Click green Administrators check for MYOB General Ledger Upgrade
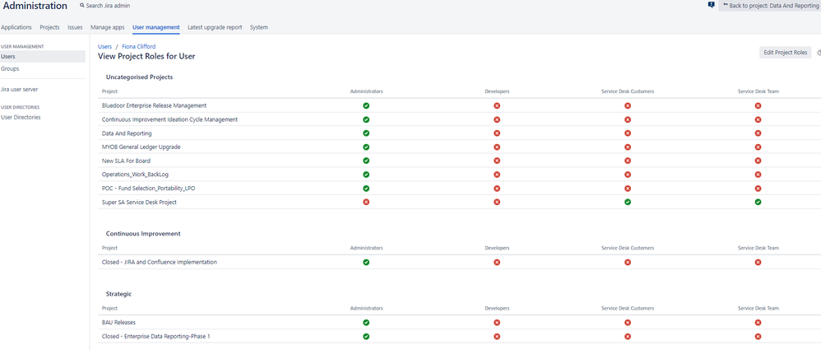Viewport: 821px width, 350px height. pyautogui.click(x=366, y=147)
